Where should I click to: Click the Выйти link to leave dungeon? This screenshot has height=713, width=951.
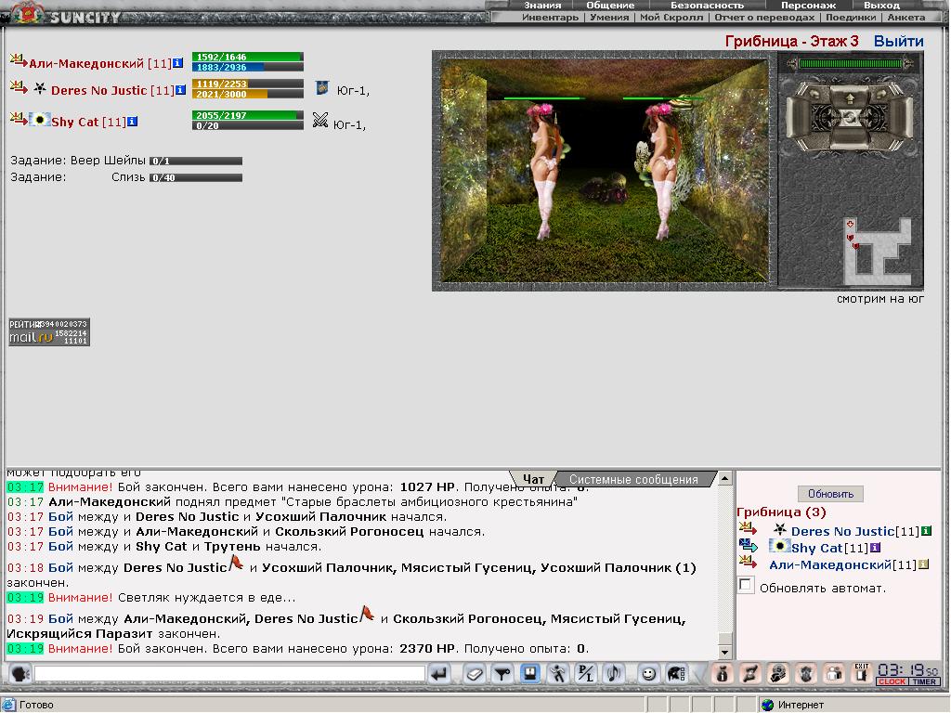(x=899, y=41)
